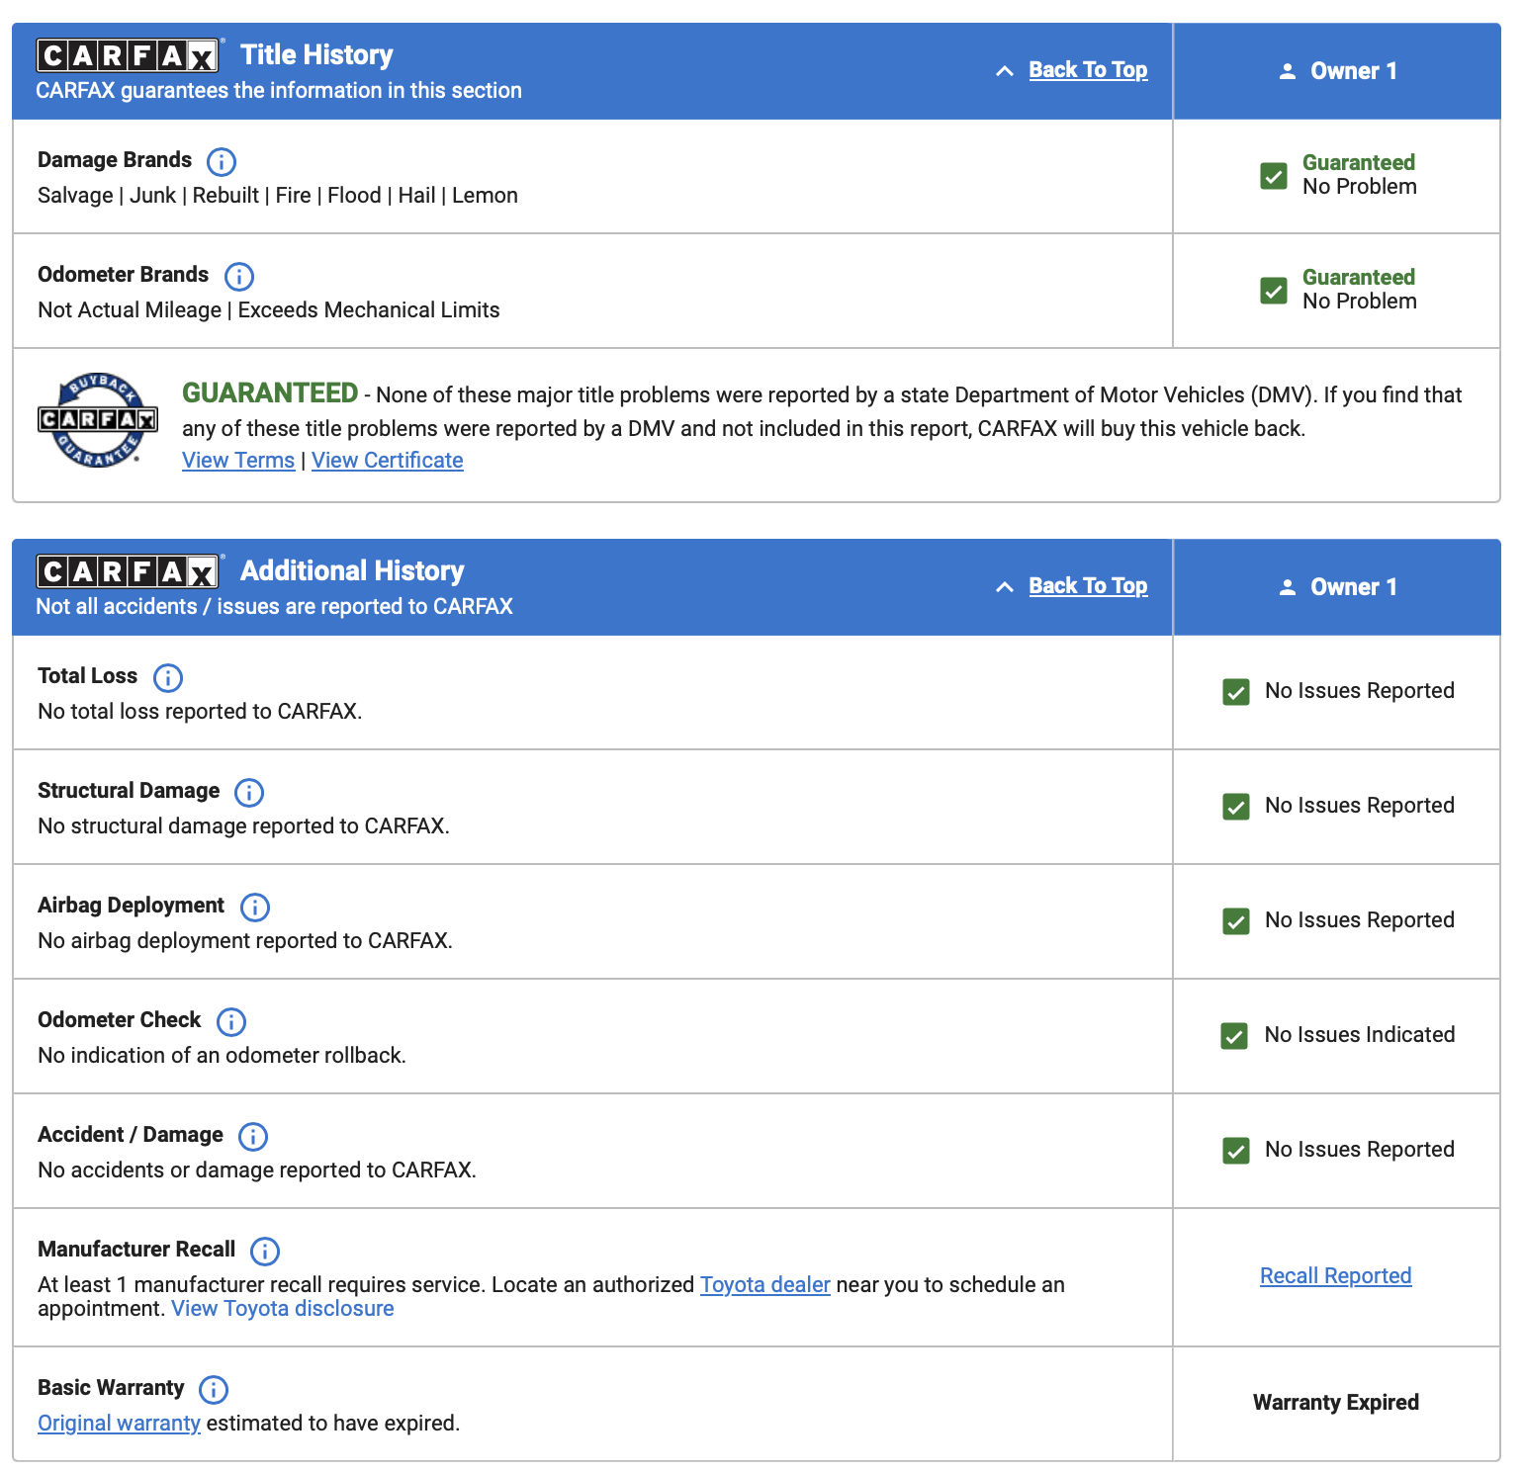Click the CARFAX Buyback Guarantee badge

[x=98, y=420]
